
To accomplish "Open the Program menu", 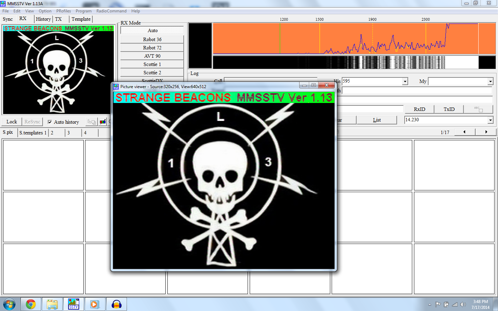I will (84, 11).
